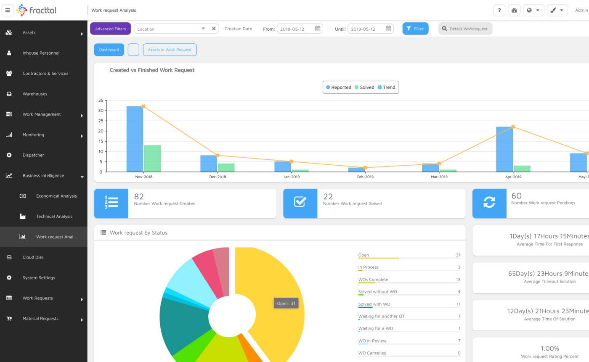Toggle Reported series in chart legend
This screenshot has height=362, width=589.
tap(339, 87)
